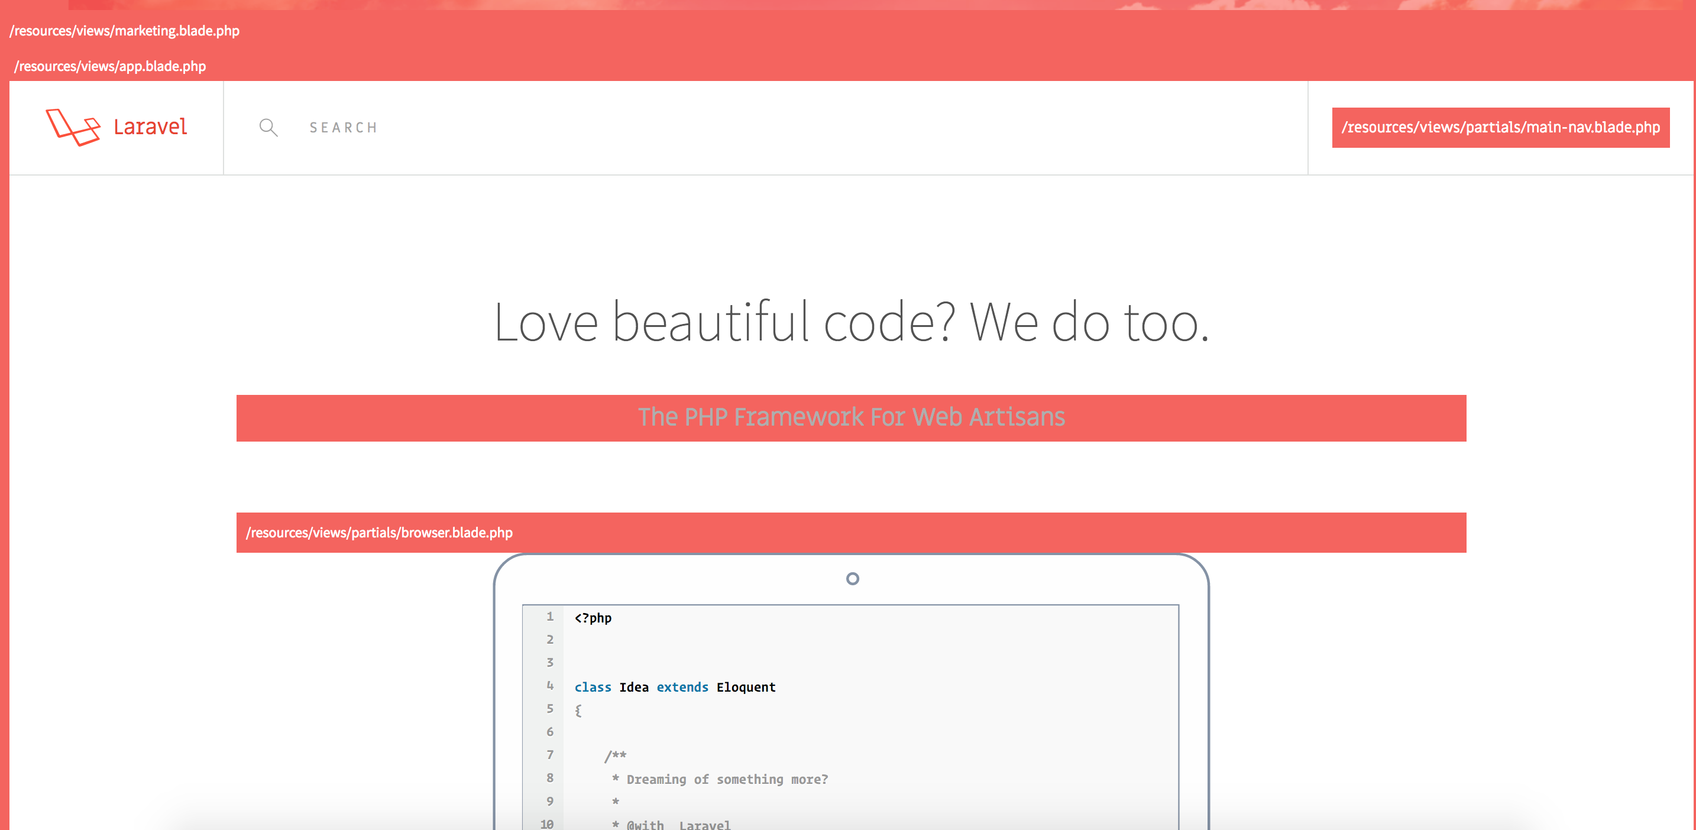
Task: Click the Idea class name in code
Action: click(x=633, y=687)
